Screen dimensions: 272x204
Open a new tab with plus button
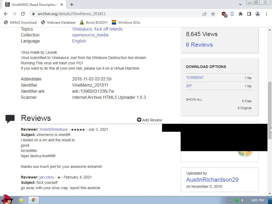coord(72,5)
